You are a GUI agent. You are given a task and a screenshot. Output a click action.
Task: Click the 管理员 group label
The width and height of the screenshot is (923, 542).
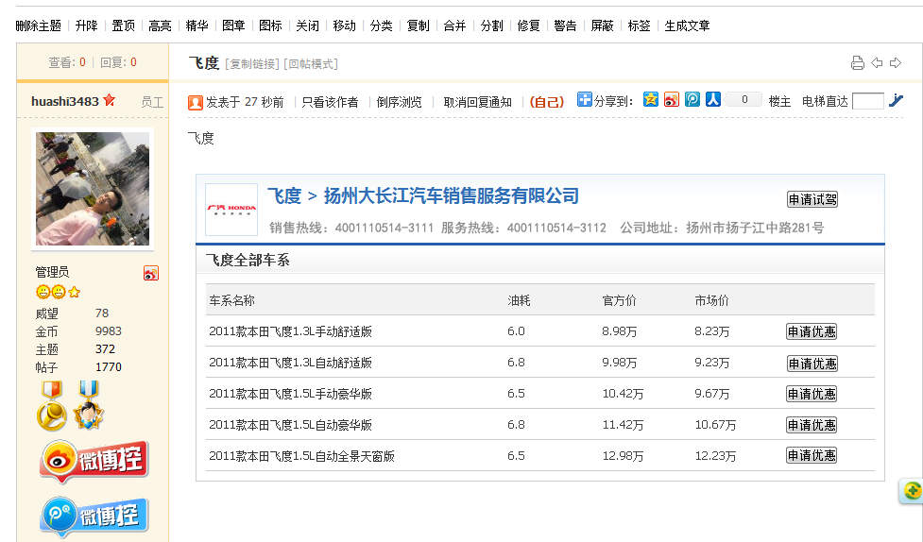click(x=52, y=272)
